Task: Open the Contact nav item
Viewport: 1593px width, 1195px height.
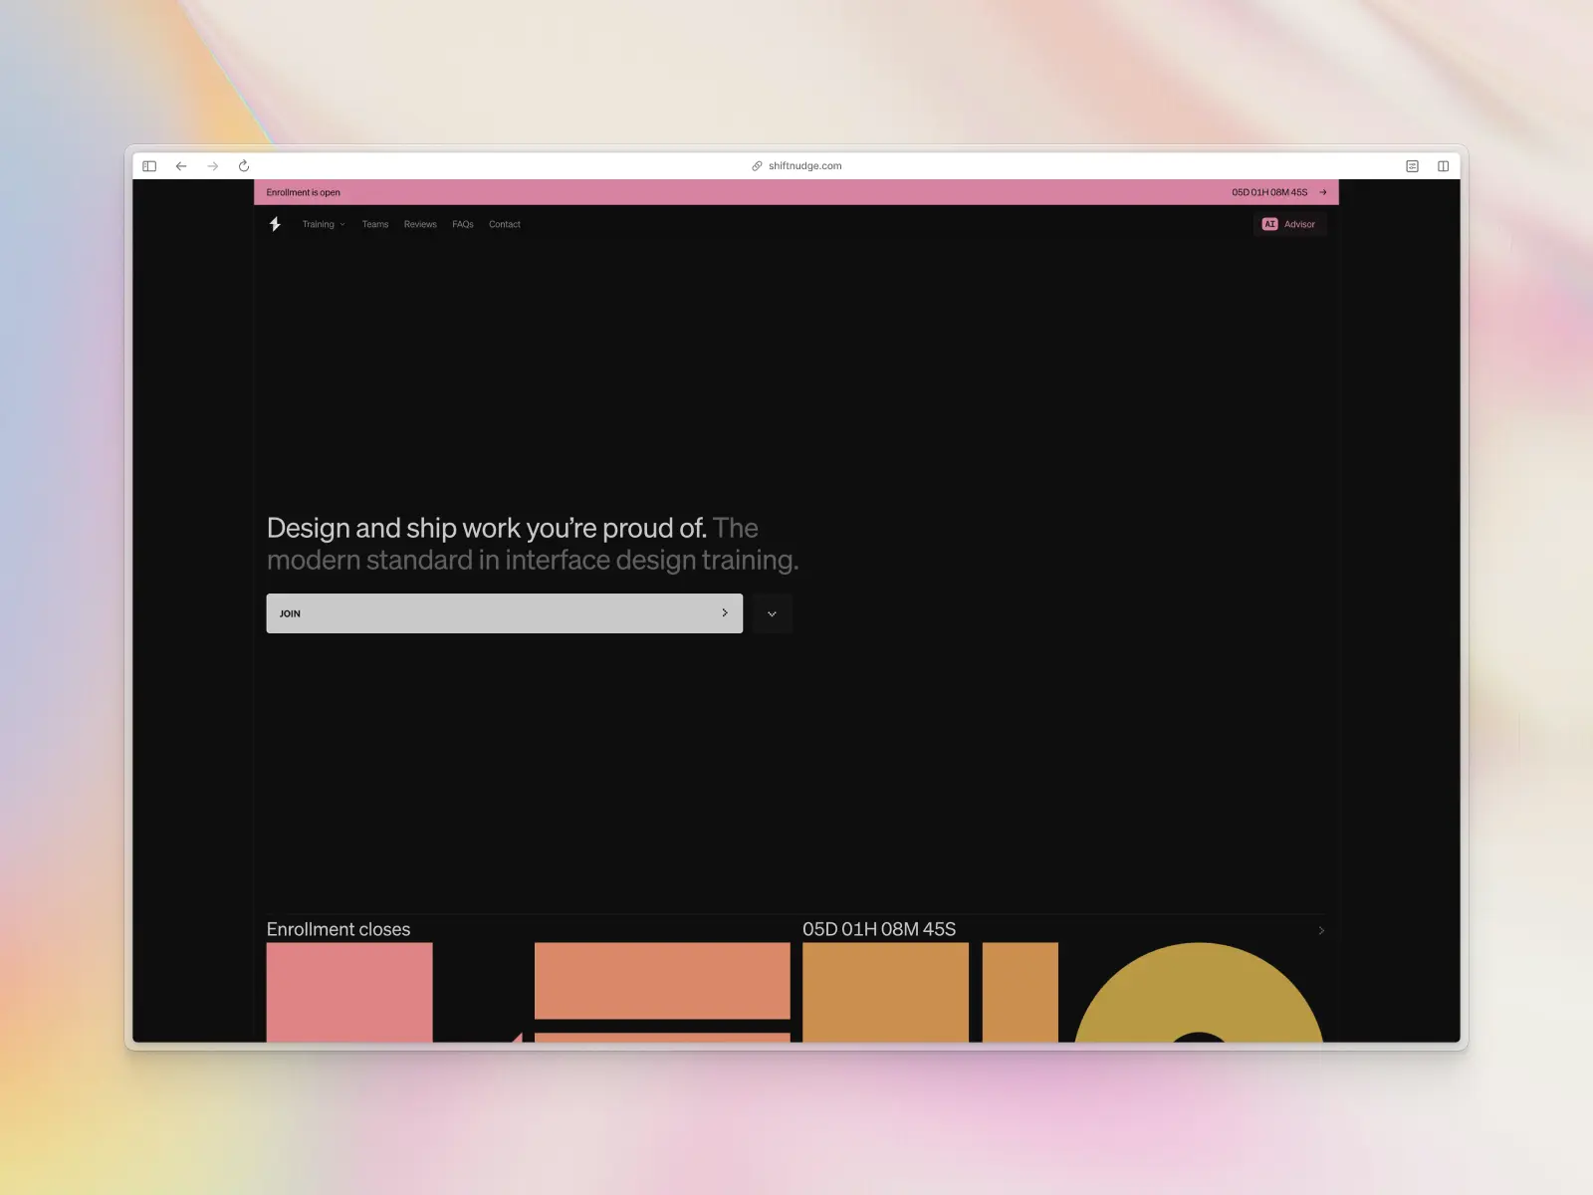Action: (x=505, y=224)
